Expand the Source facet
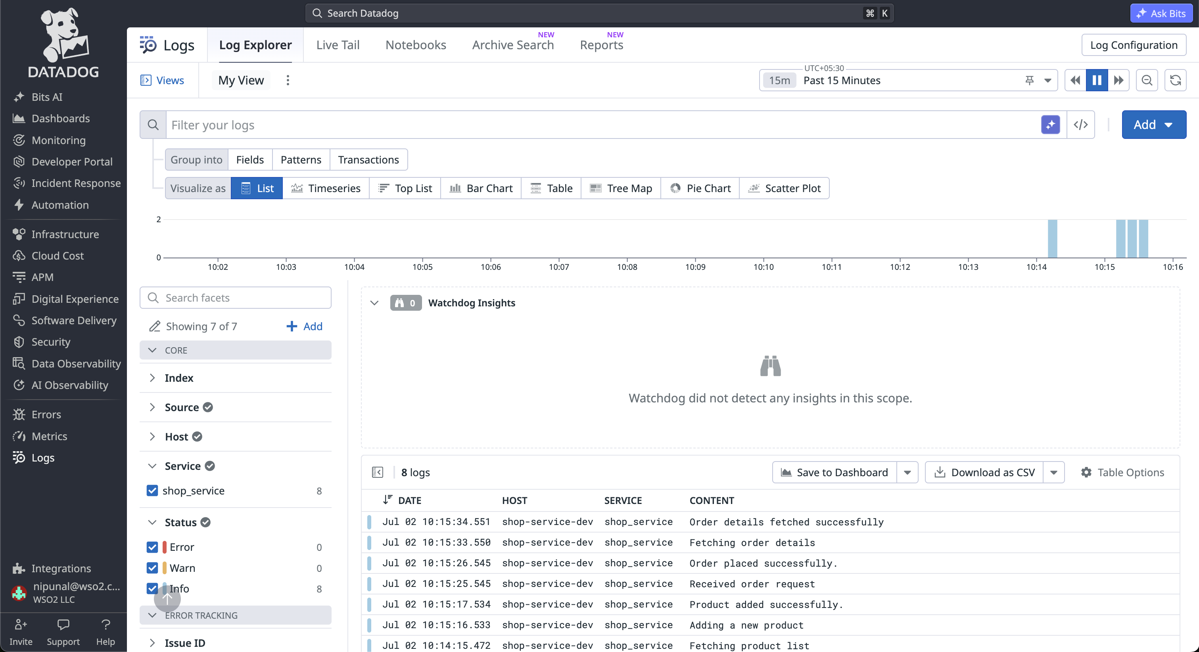 click(152, 407)
